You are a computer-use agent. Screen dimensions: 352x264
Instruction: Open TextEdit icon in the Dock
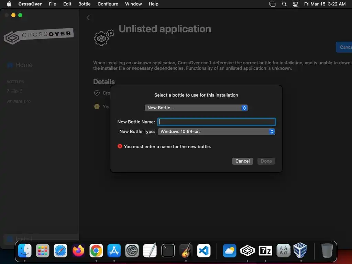150,251
